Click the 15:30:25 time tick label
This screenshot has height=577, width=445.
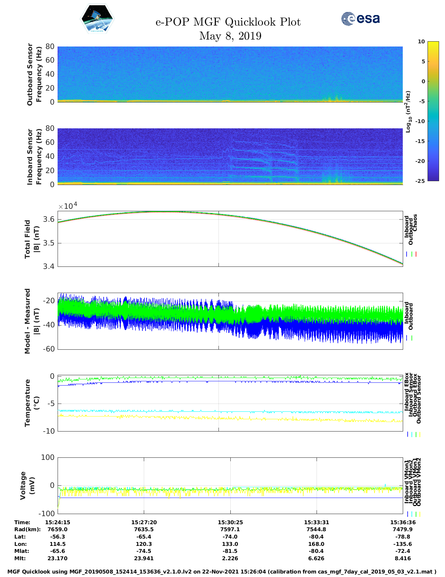click(x=230, y=522)
